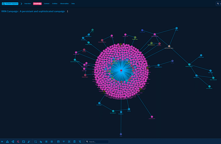Screen dimensions: 221x144
Task: Click the clear filters crossed-funnel icon
Action: pos(80,142)
